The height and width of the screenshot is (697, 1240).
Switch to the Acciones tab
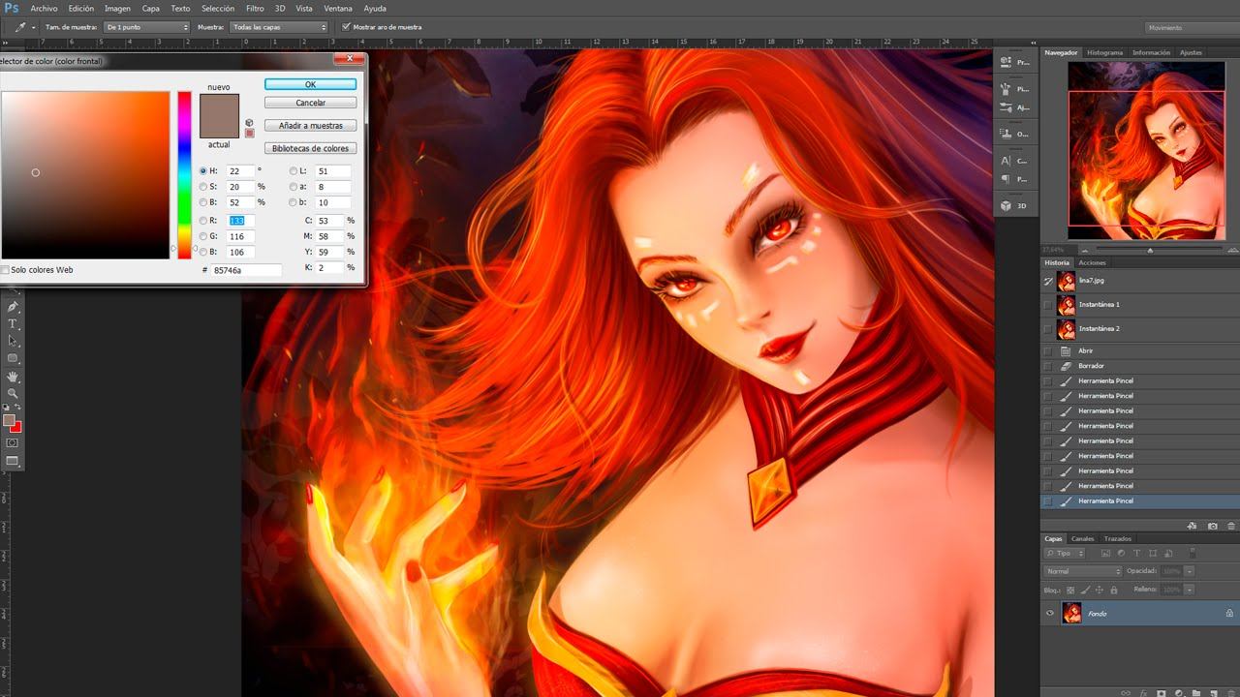(1092, 262)
